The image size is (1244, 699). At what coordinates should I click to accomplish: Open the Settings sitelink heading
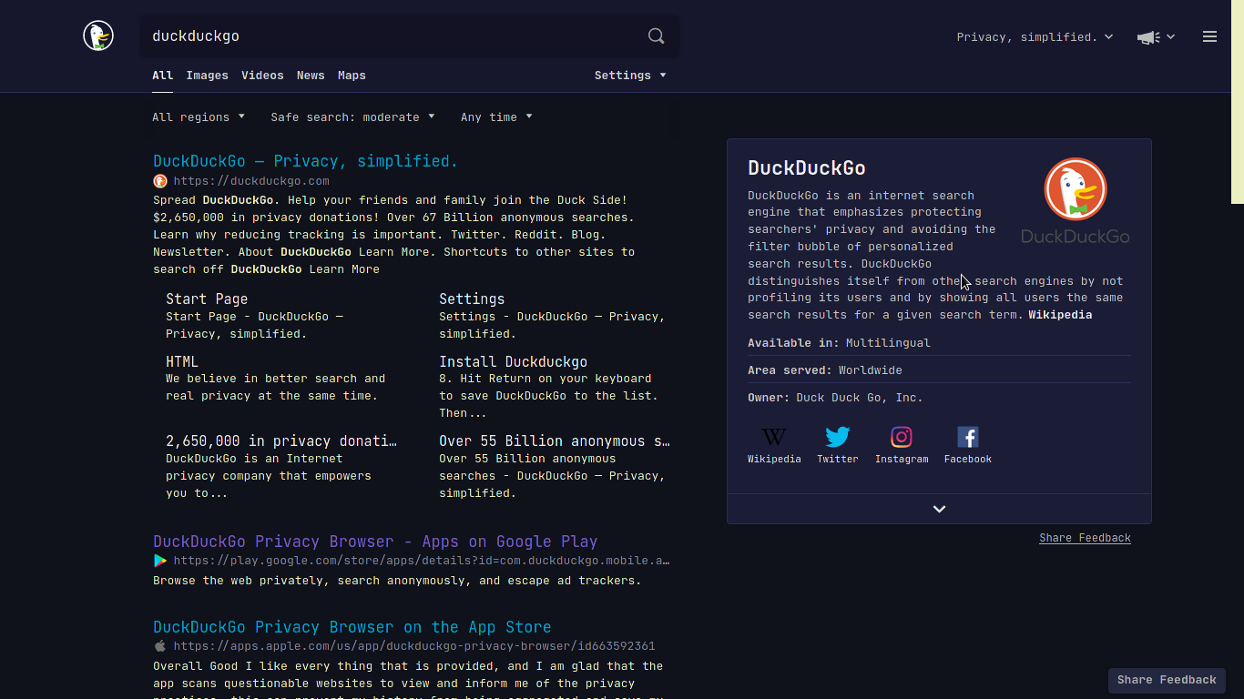(x=472, y=299)
